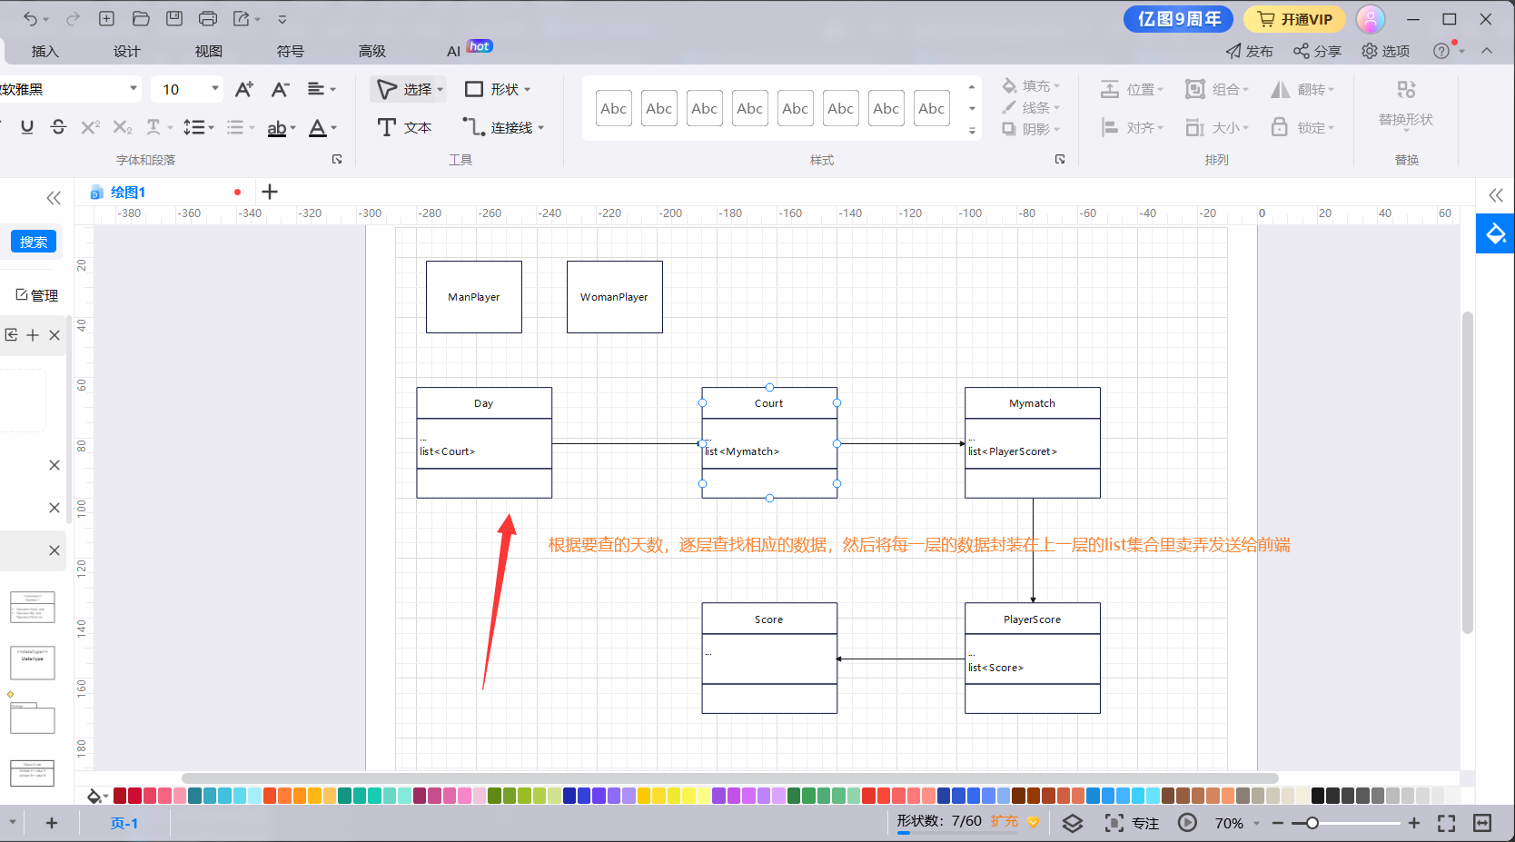This screenshot has height=842, width=1515.
Task: Click the fit-to-page icon in the status bar
Action: tap(1447, 823)
